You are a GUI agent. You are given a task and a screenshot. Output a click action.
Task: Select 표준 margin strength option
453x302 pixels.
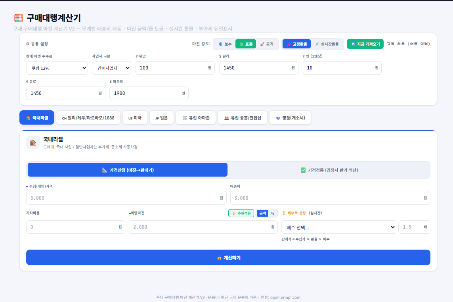coord(246,44)
